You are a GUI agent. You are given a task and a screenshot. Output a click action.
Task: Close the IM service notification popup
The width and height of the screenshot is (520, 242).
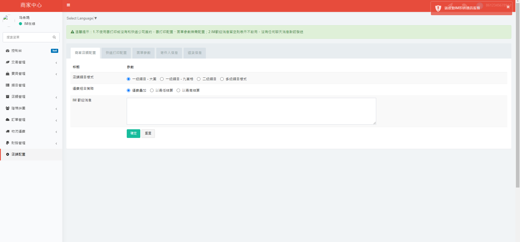(x=508, y=7)
